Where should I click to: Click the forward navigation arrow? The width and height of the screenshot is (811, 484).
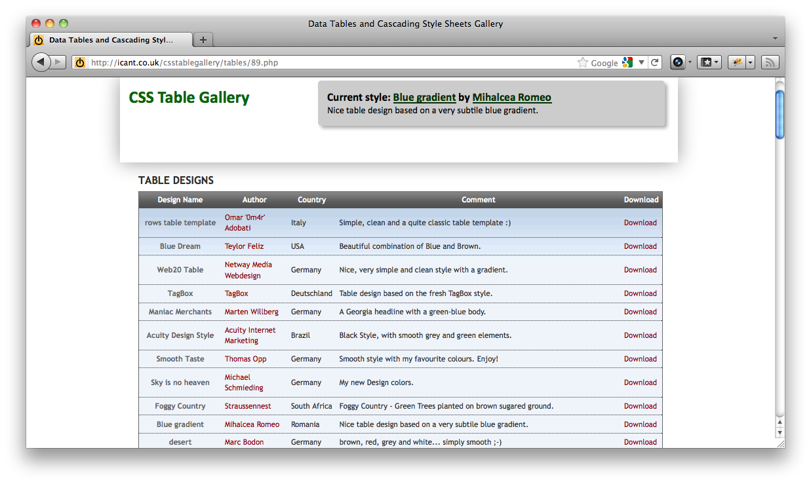(58, 62)
